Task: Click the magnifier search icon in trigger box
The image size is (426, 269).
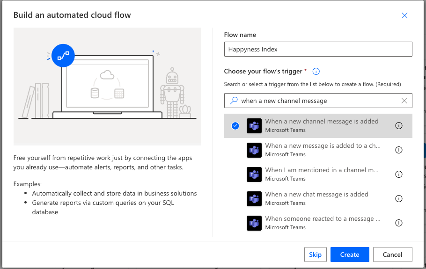Action: [233, 101]
